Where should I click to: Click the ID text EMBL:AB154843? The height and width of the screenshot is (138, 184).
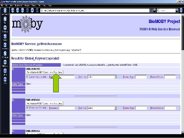pos(33,100)
